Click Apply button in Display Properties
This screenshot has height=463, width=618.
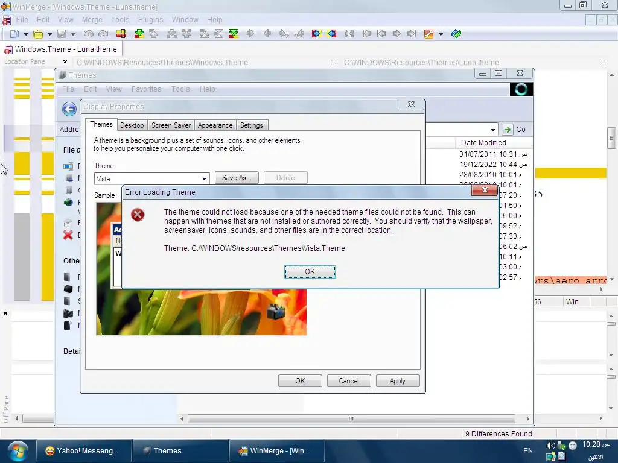tap(398, 381)
